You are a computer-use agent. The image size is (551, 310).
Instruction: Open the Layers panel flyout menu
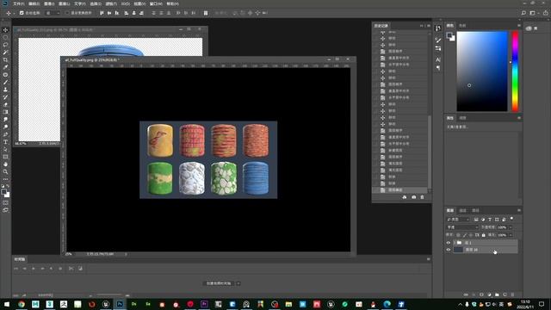click(519, 210)
